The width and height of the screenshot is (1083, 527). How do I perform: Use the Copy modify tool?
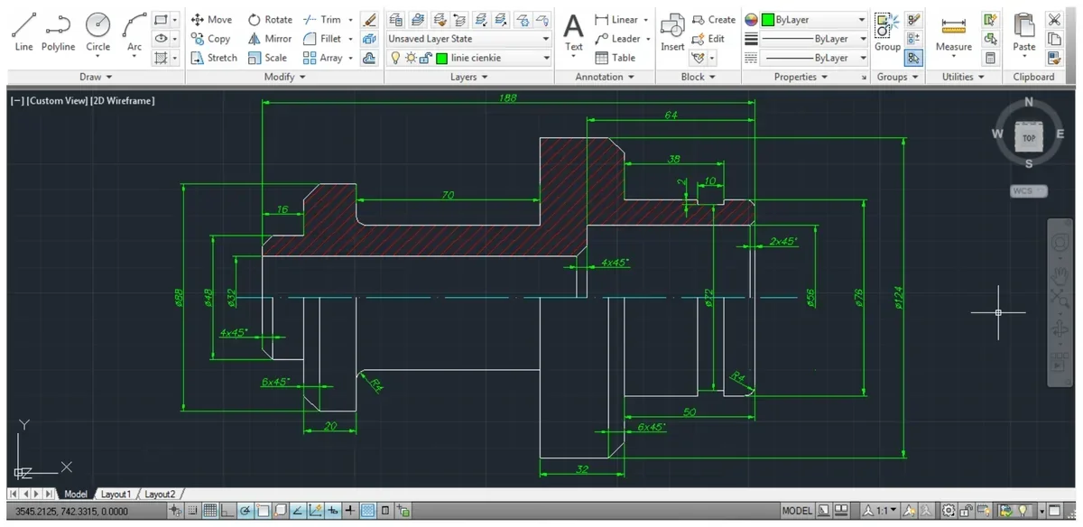click(x=211, y=39)
